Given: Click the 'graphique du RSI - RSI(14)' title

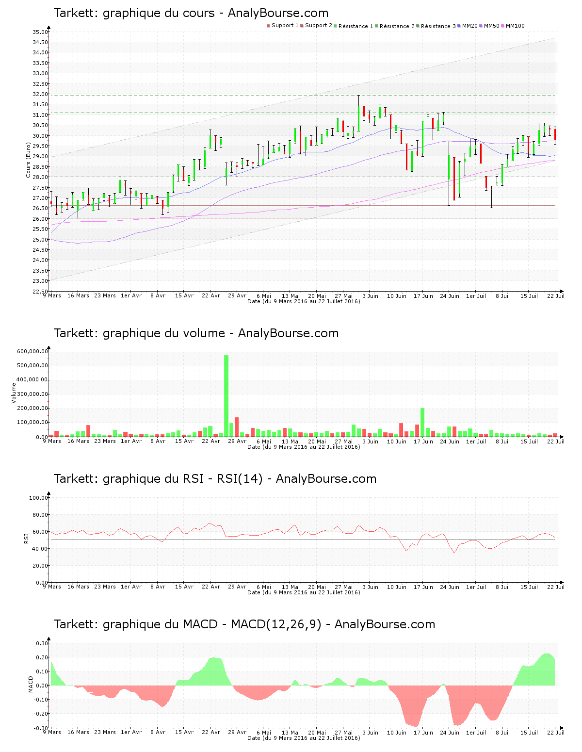Looking at the screenshot, I should (x=182, y=479).
